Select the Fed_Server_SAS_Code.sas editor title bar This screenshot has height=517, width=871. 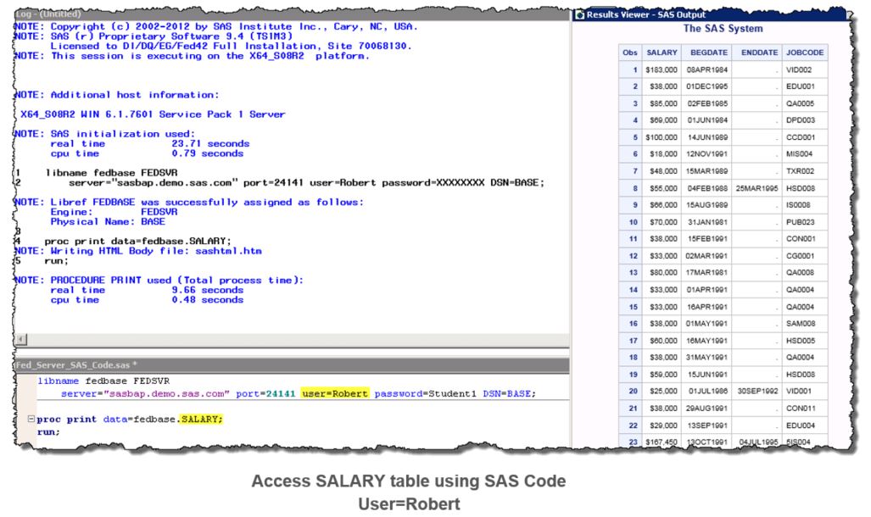coord(68,364)
